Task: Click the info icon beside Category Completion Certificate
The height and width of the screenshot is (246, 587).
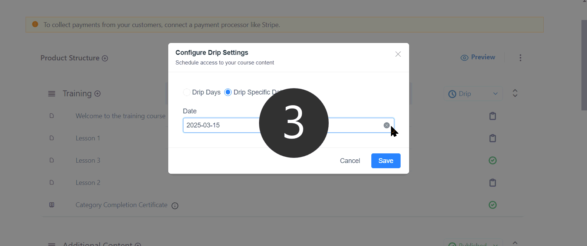Action: (x=175, y=206)
